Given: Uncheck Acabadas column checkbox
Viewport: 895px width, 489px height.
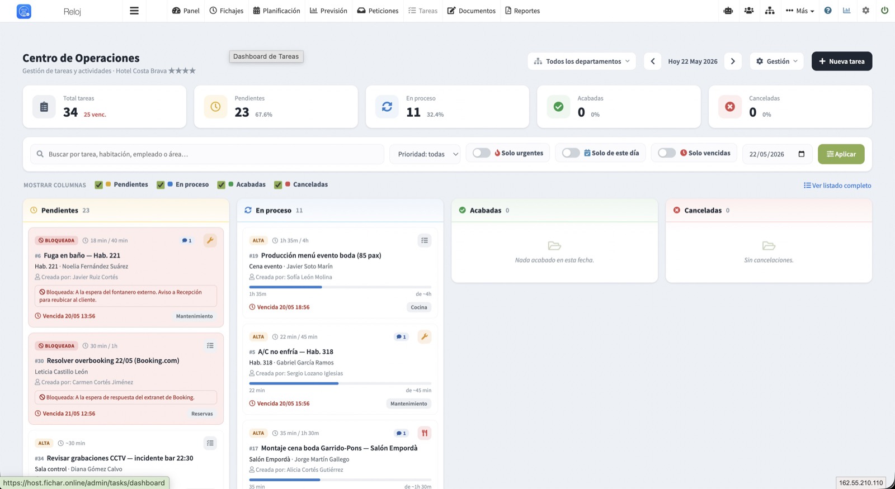Looking at the screenshot, I should point(222,185).
